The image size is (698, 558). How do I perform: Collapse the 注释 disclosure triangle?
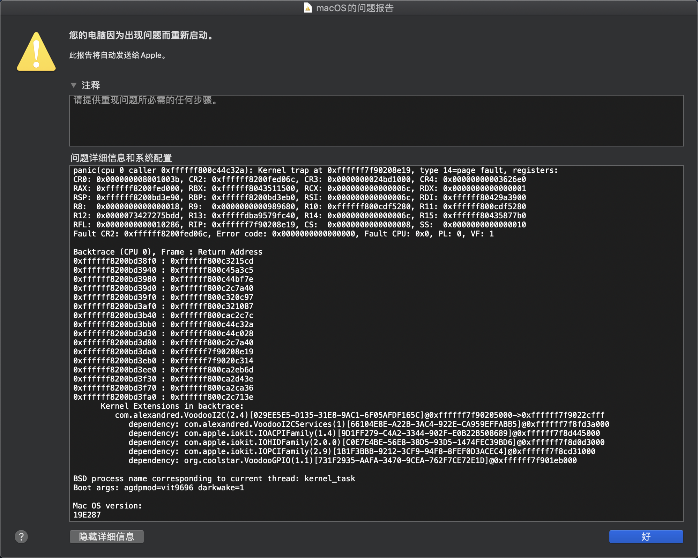click(x=74, y=85)
